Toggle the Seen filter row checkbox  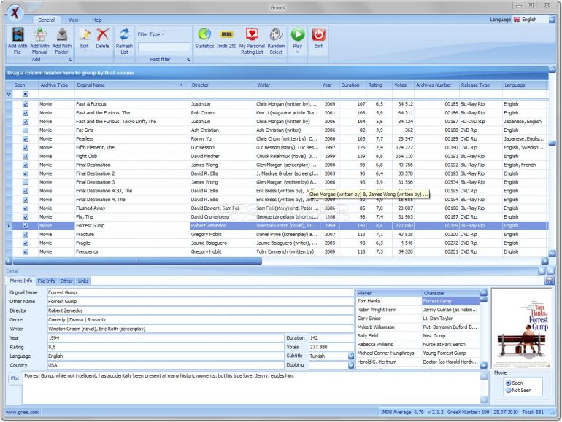coord(25,94)
